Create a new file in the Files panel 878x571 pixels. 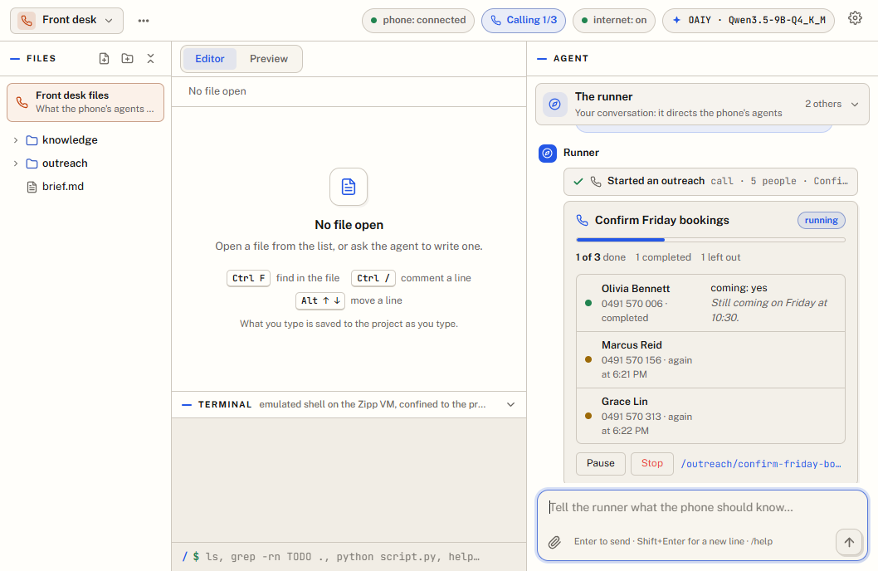(x=105, y=58)
